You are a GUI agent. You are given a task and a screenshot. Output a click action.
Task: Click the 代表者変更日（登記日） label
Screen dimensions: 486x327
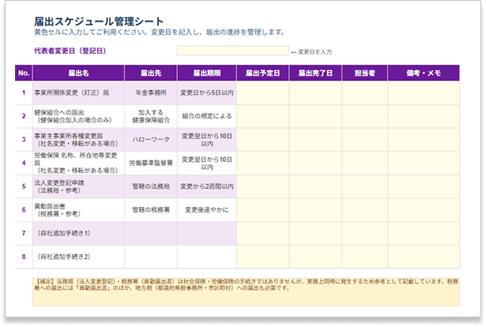click(x=70, y=51)
